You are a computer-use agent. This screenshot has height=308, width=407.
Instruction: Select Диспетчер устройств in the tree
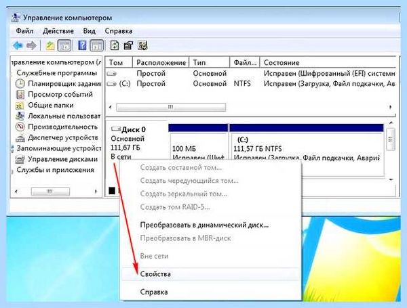(x=63, y=138)
